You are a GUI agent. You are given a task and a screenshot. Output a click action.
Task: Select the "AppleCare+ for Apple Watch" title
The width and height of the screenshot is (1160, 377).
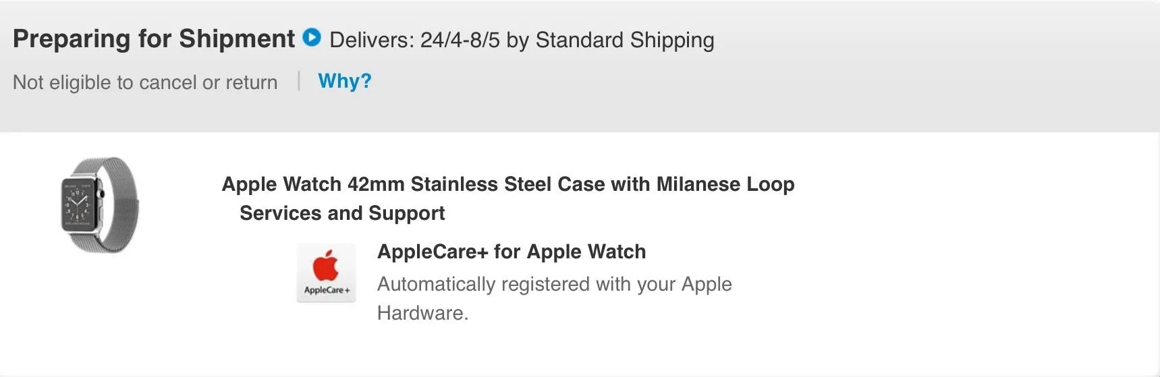coord(511,252)
